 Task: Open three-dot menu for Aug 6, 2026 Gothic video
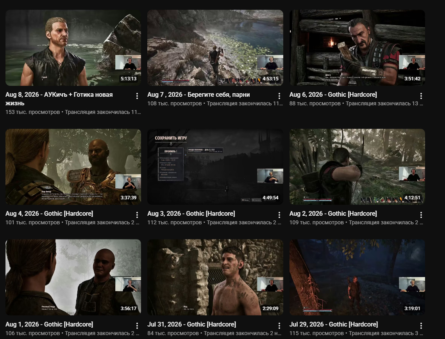pyautogui.click(x=421, y=96)
